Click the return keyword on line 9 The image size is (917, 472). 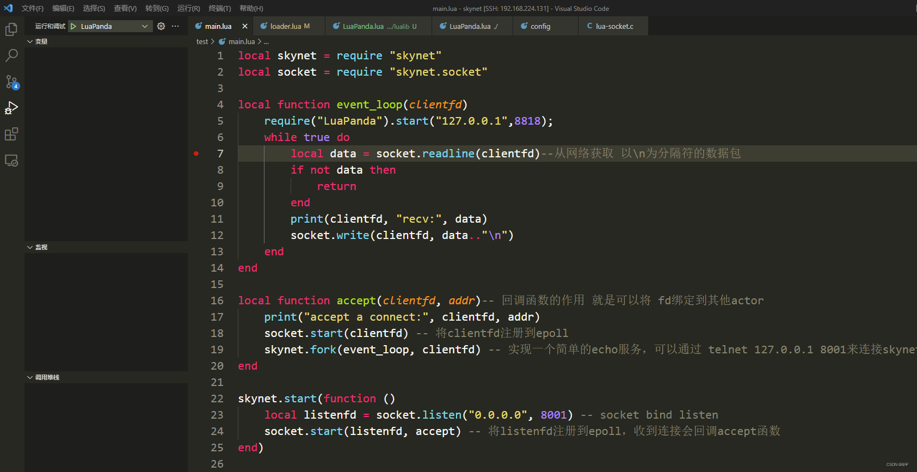[x=336, y=186]
